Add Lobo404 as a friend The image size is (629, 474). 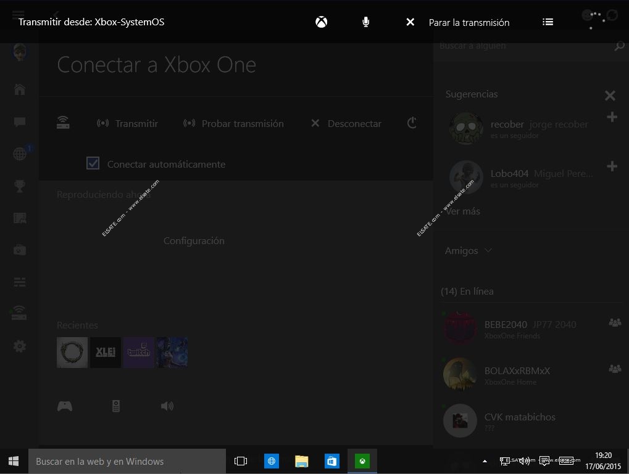pyautogui.click(x=612, y=166)
